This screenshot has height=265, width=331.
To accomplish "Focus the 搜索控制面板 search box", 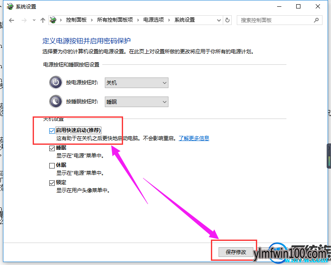I will [x=279, y=20].
